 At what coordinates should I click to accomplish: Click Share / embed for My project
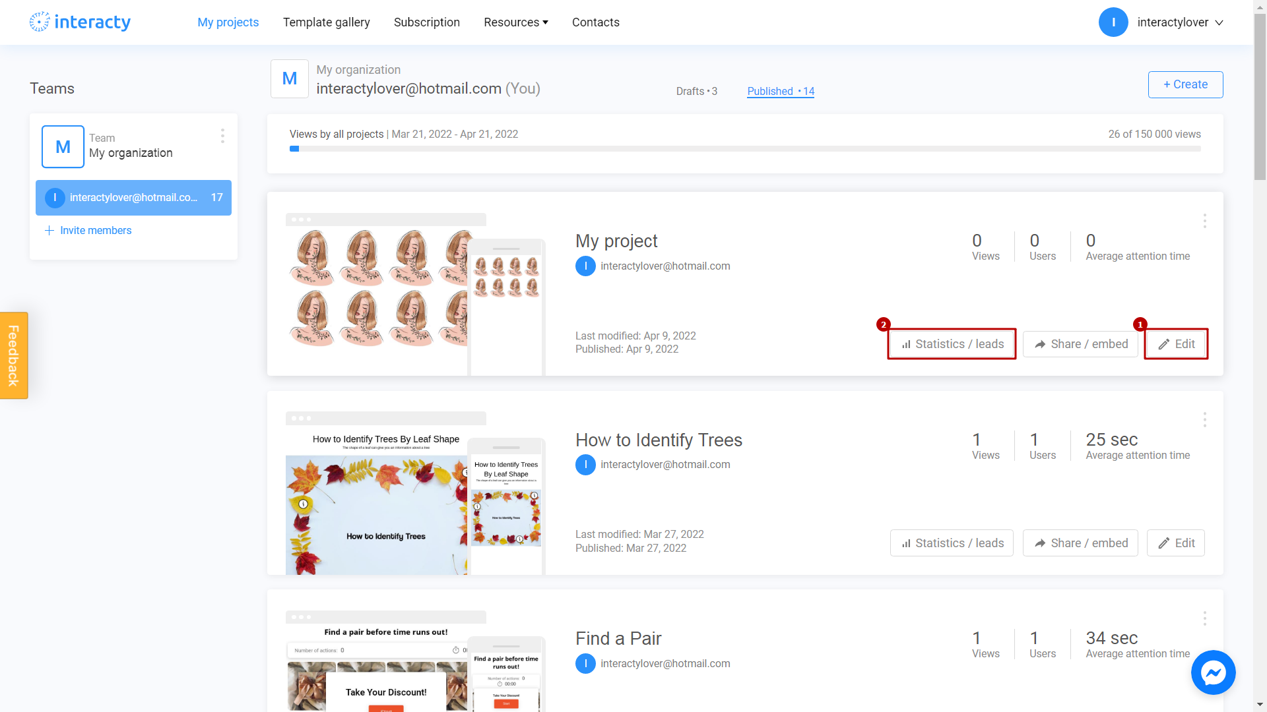(1080, 344)
